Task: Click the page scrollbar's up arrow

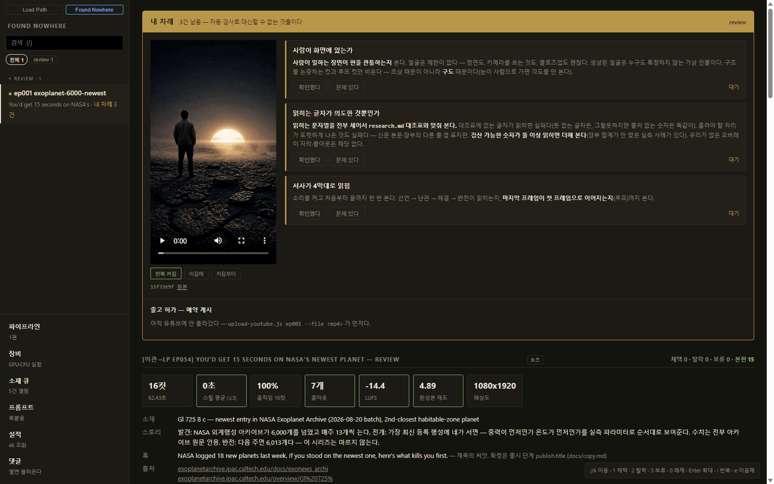Action: (770, 4)
